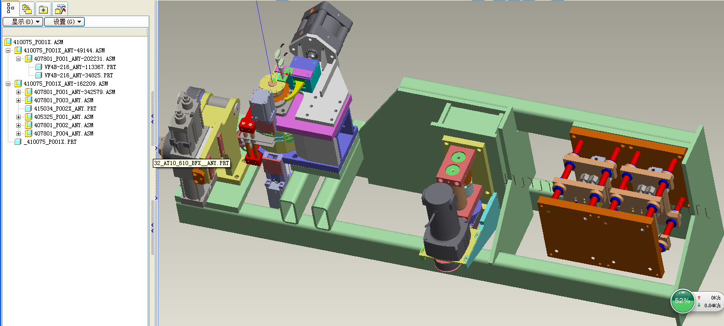The height and width of the screenshot is (326, 724).
Task: Click the part icon of VF4B-216_ANY-34825.PRT
Action: (x=38, y=75)
